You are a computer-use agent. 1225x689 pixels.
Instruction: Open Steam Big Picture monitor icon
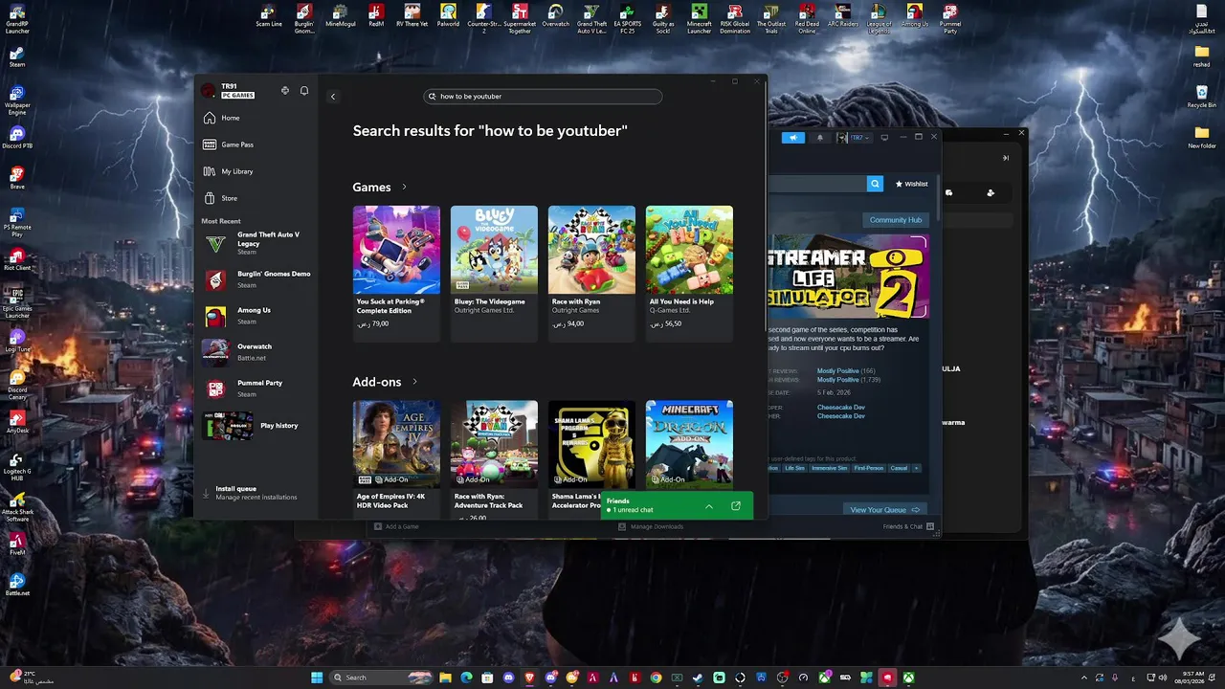pyautogui.click(x=884, y=138)
